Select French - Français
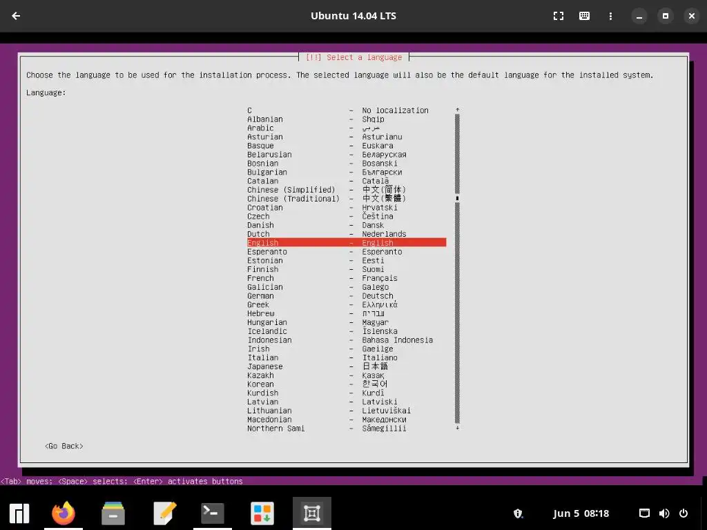This screenshot has width=707, height=530. point(347,278)
